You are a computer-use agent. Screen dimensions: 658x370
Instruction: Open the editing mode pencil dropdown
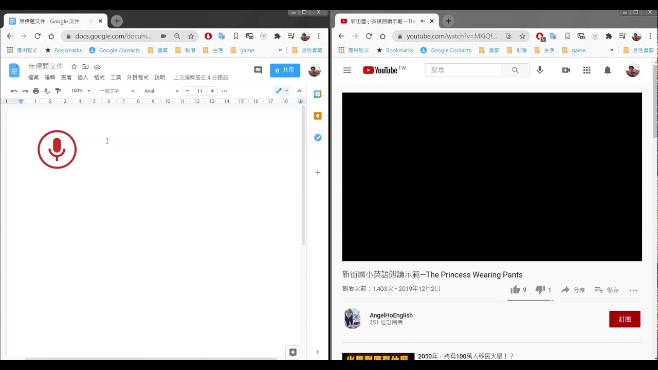click(282, 91)
